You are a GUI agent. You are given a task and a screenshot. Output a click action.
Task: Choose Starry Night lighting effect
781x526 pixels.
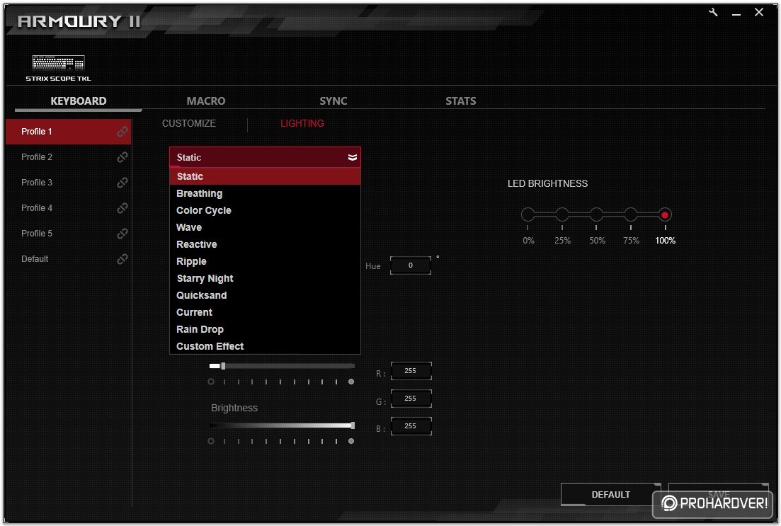(265, 278)
